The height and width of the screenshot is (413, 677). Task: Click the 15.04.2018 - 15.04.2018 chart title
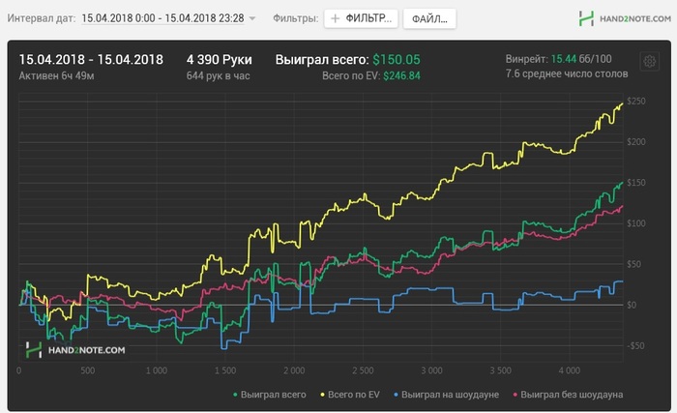coord(91,60)
